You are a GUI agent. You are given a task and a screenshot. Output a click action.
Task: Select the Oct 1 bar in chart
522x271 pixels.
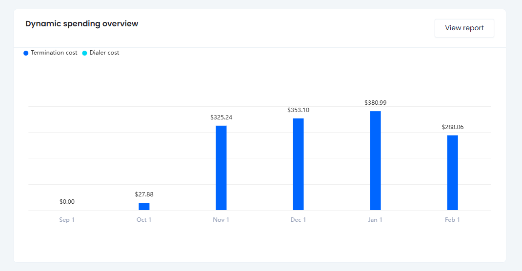pyautogui.click(x=144, y=206)
